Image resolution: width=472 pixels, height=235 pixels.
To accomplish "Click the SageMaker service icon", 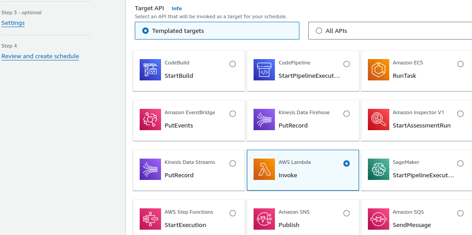I will pyautogui.click(x=379, y=169).
